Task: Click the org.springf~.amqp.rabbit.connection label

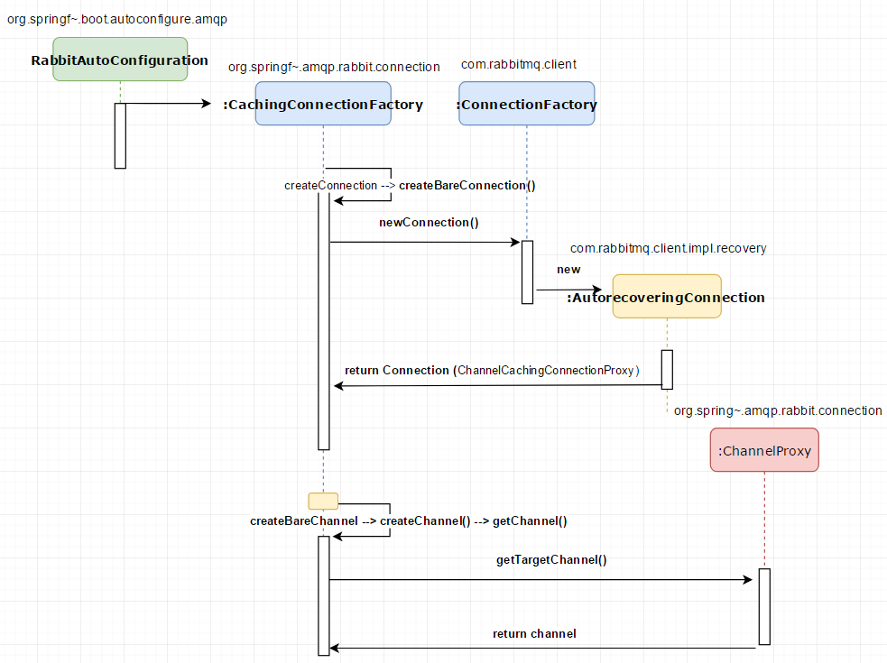Action: 334,67
